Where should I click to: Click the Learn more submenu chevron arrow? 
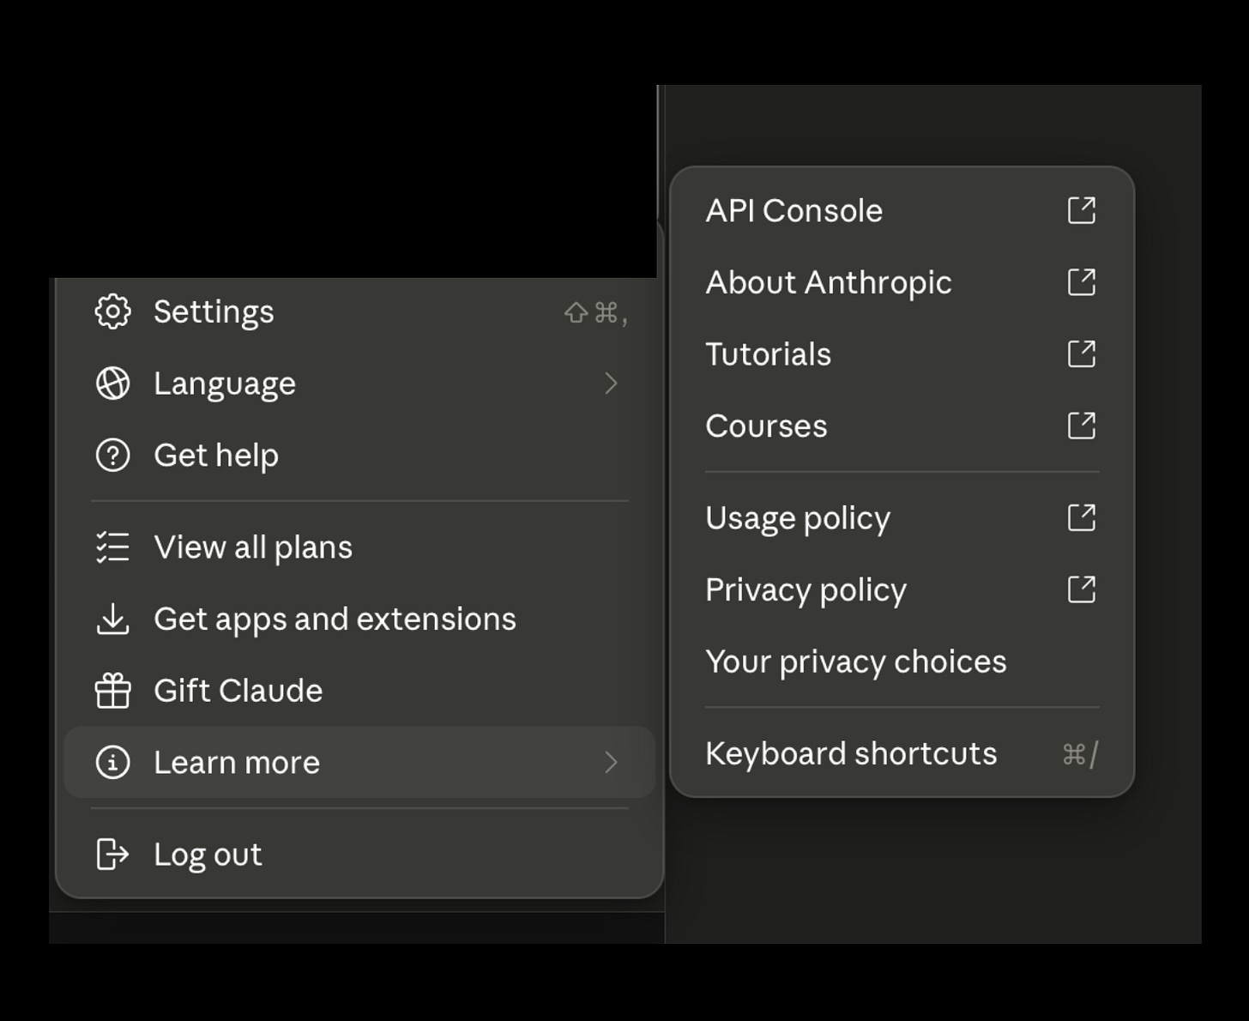[x=611, y=762]
